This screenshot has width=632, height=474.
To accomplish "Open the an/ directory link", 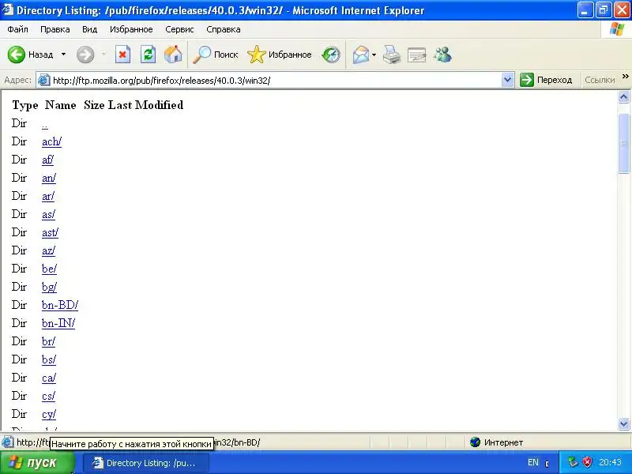I will pyautogui.click(x=49, y=178).
